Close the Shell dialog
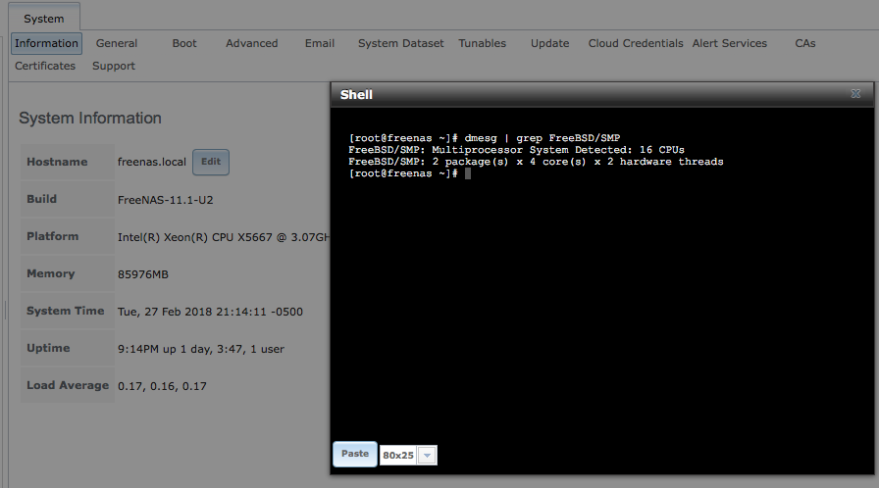 pos(855,94)
